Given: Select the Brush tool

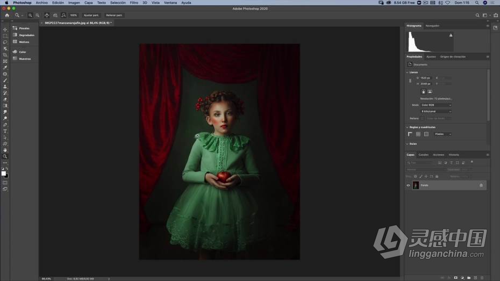Looking at the screenshot, I should coord(5,80).
